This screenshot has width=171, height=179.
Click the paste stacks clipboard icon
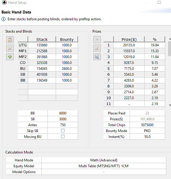[x=10, y=40]
